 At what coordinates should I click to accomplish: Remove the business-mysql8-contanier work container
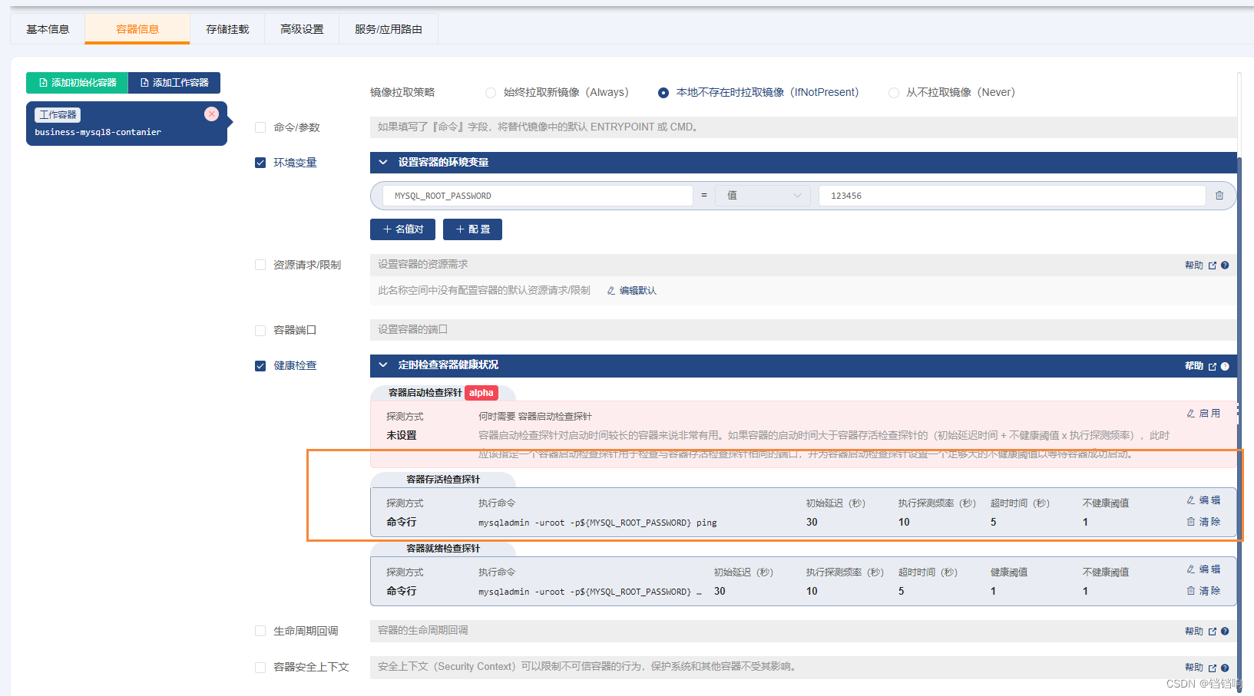click(211, 114)
